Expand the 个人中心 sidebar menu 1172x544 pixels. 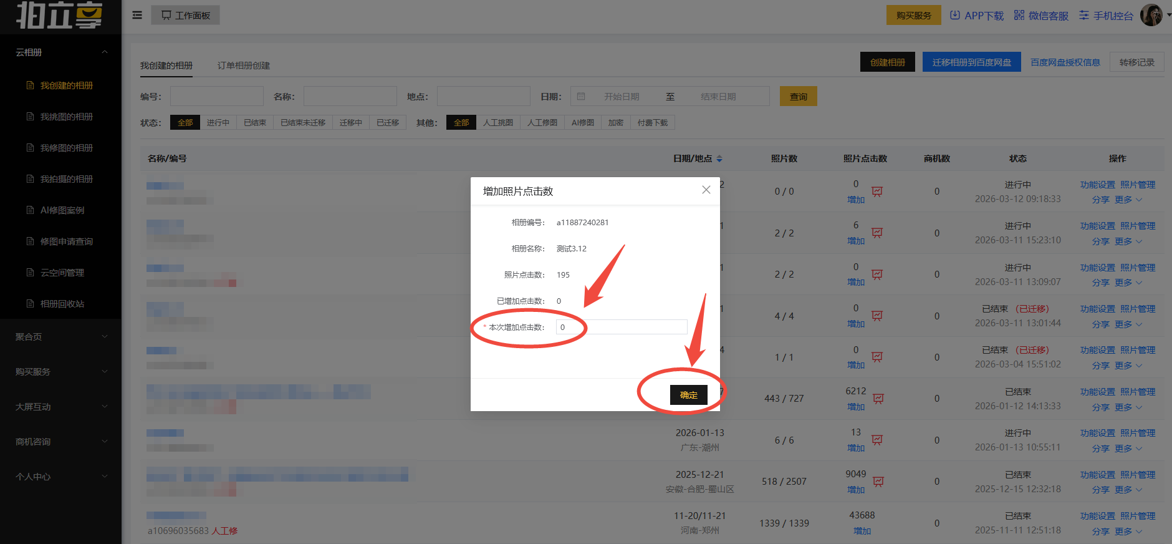60,477
